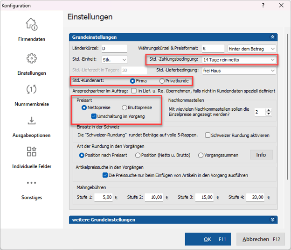Open the Preisformat dropdown 'hinter dem Betrag'

pyautogui.click(x=252, y=49)
